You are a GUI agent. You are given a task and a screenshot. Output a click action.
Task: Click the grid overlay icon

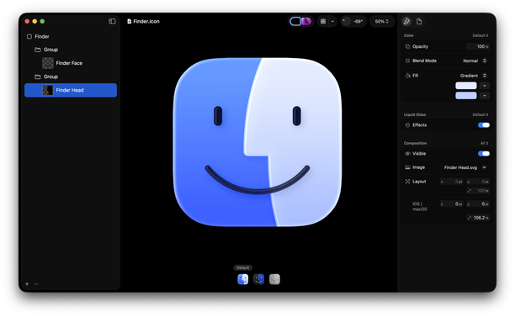[323, 21]
